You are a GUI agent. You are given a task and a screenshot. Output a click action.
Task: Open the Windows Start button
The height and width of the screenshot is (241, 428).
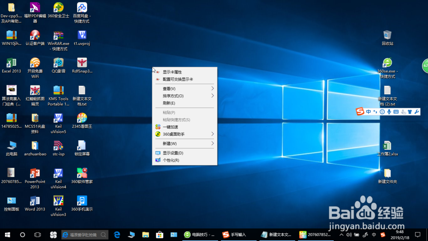click(x=7, y=235)
